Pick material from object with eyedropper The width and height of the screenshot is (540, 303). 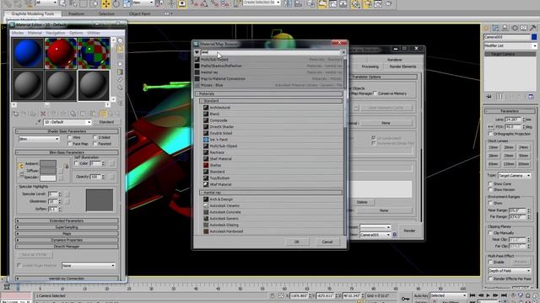click(x=38, y=122)
